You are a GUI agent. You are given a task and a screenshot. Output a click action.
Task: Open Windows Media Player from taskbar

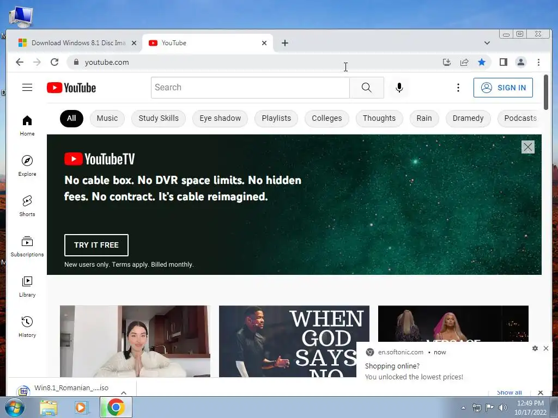coord(81,408)
